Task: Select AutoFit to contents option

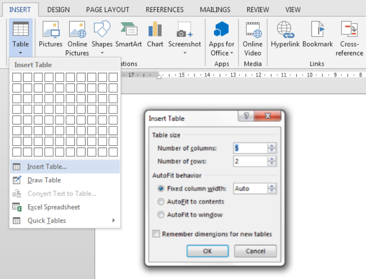Action: pos(161,202)
